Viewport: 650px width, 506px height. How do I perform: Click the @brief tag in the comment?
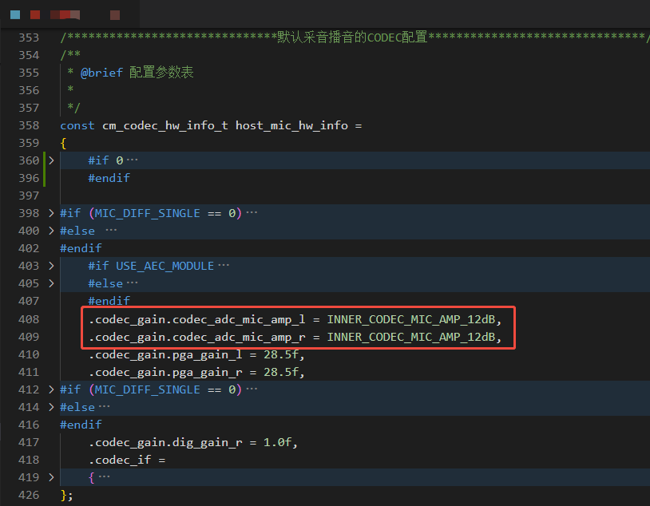pos(101,73)
